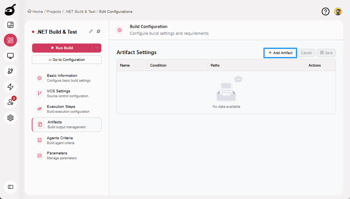
Task: Open the user avatar menu
Action: point(338,11)
